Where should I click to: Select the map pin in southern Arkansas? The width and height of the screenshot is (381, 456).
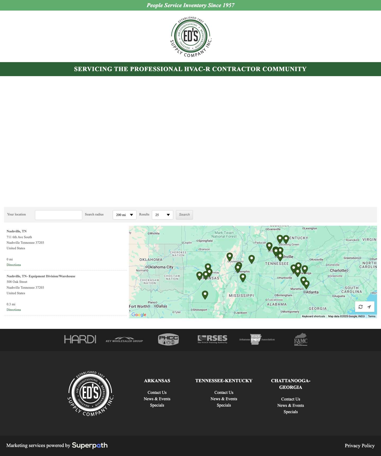(x=205, y=295)
